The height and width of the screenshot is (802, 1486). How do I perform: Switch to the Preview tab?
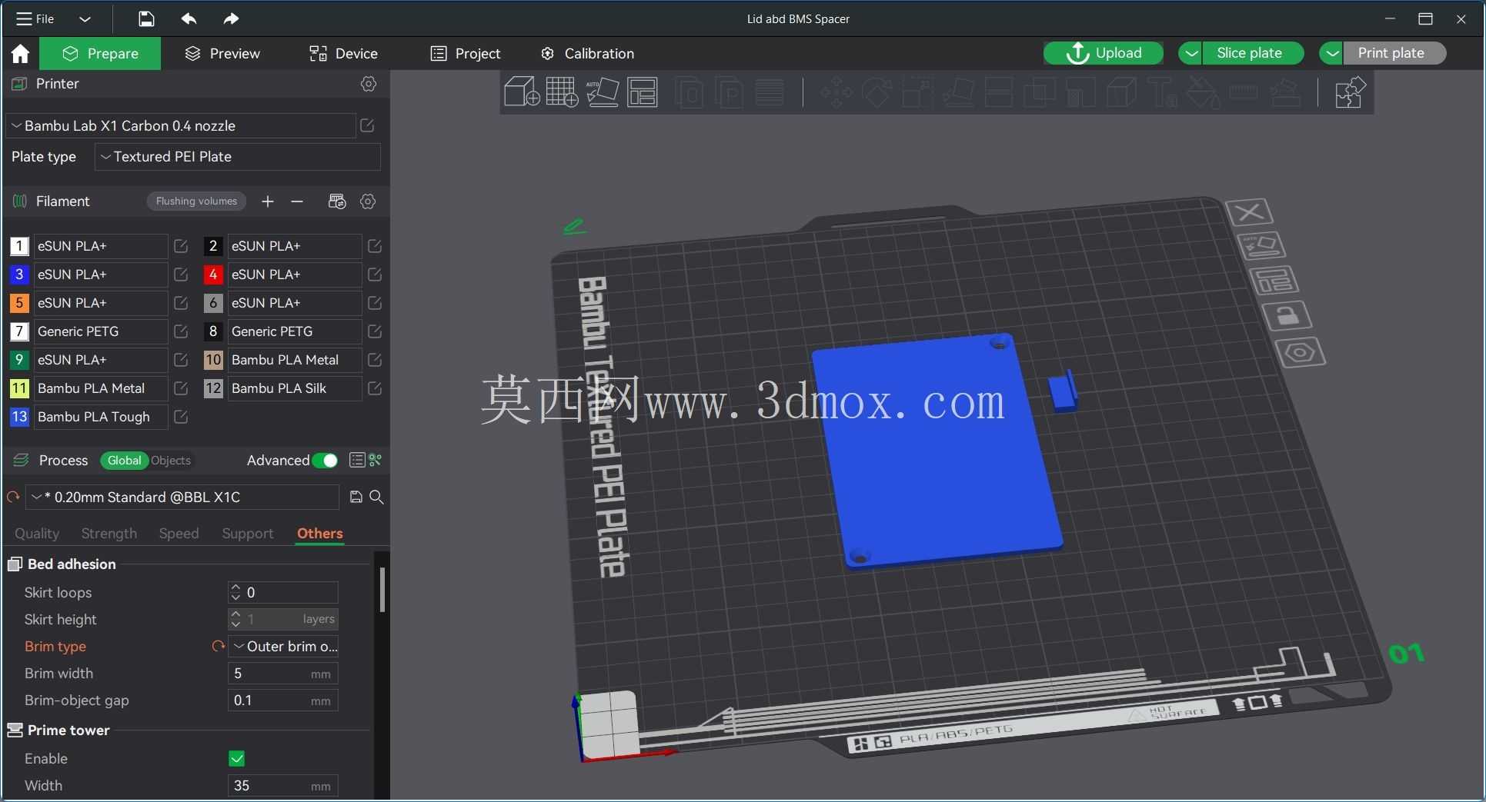(x=222, y=53)
